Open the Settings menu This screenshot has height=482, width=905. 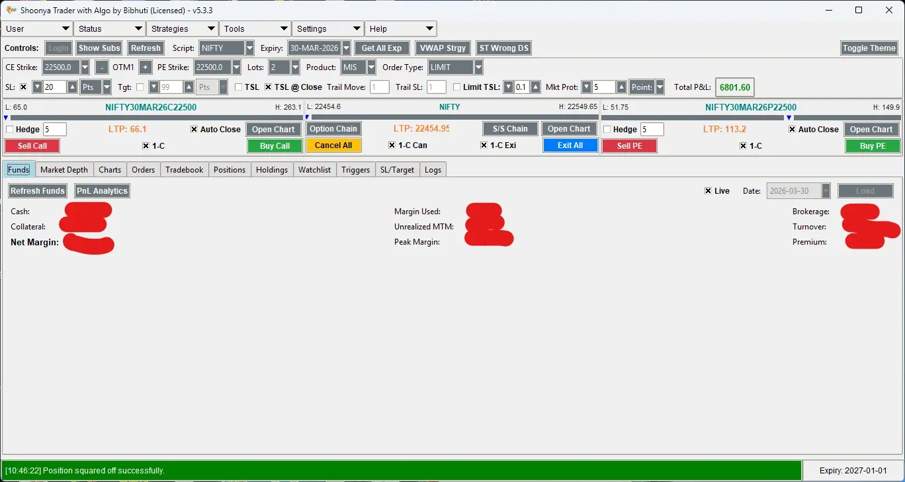(328, 29)
